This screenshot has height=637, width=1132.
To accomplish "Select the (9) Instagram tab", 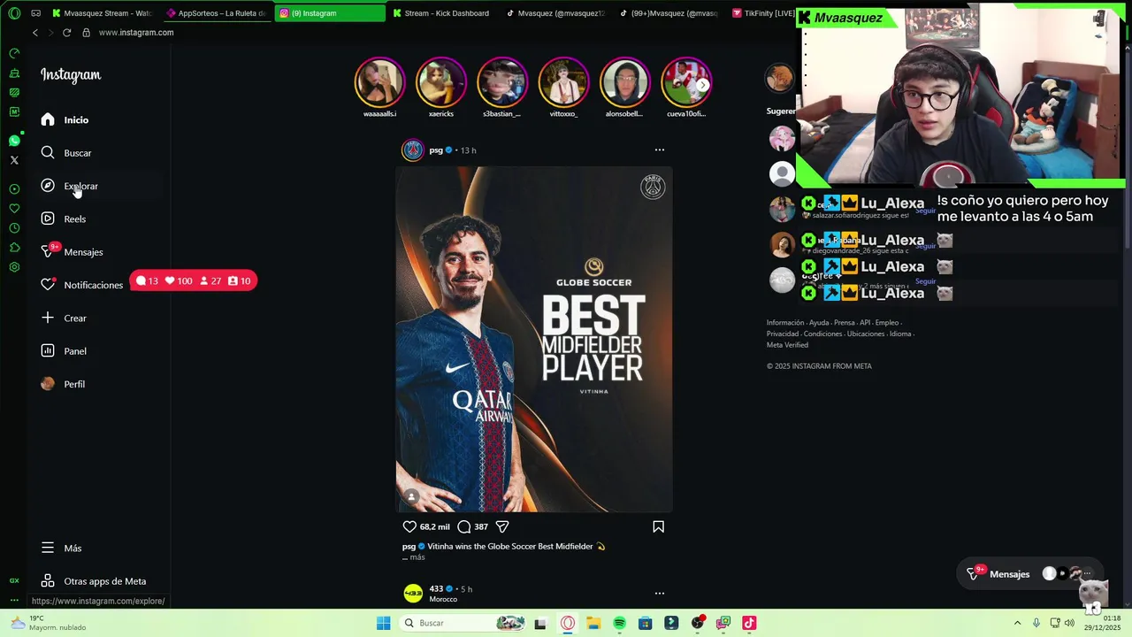I will pos(330,13).
